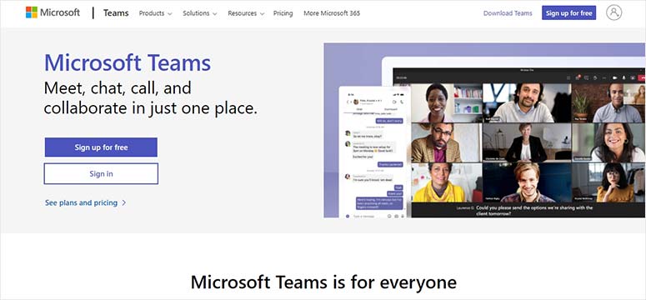The width and height of the screenshot is (646, 300).
Task: Open the Teams brand link
Action: (116, 13)
